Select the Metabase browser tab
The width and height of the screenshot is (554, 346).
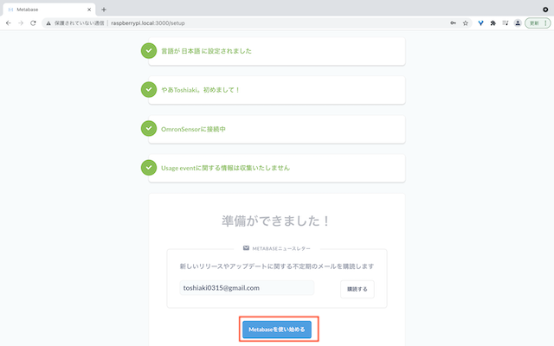click(49, 10)
